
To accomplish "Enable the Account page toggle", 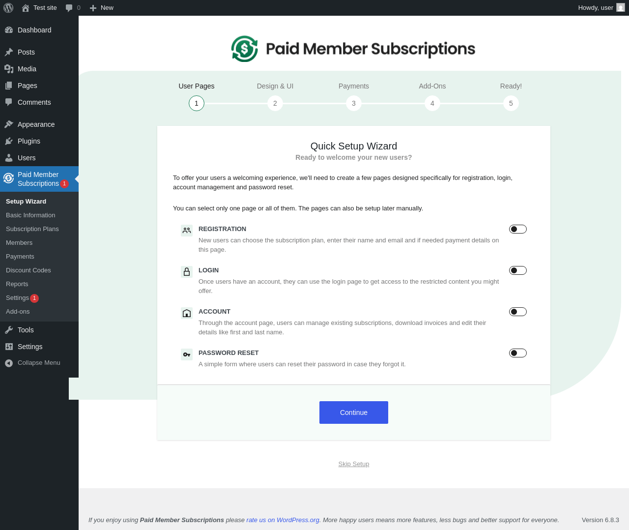I will (x=518, y=312).
